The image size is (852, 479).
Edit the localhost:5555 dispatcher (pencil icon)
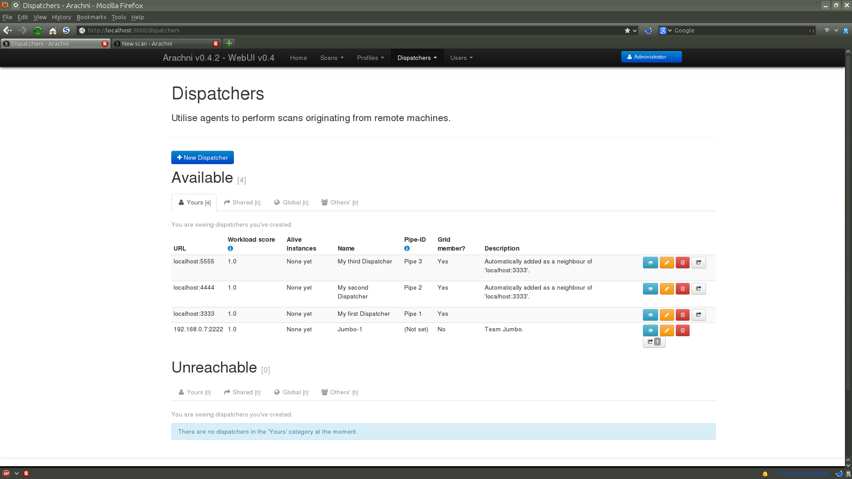[x=667, y=263]
